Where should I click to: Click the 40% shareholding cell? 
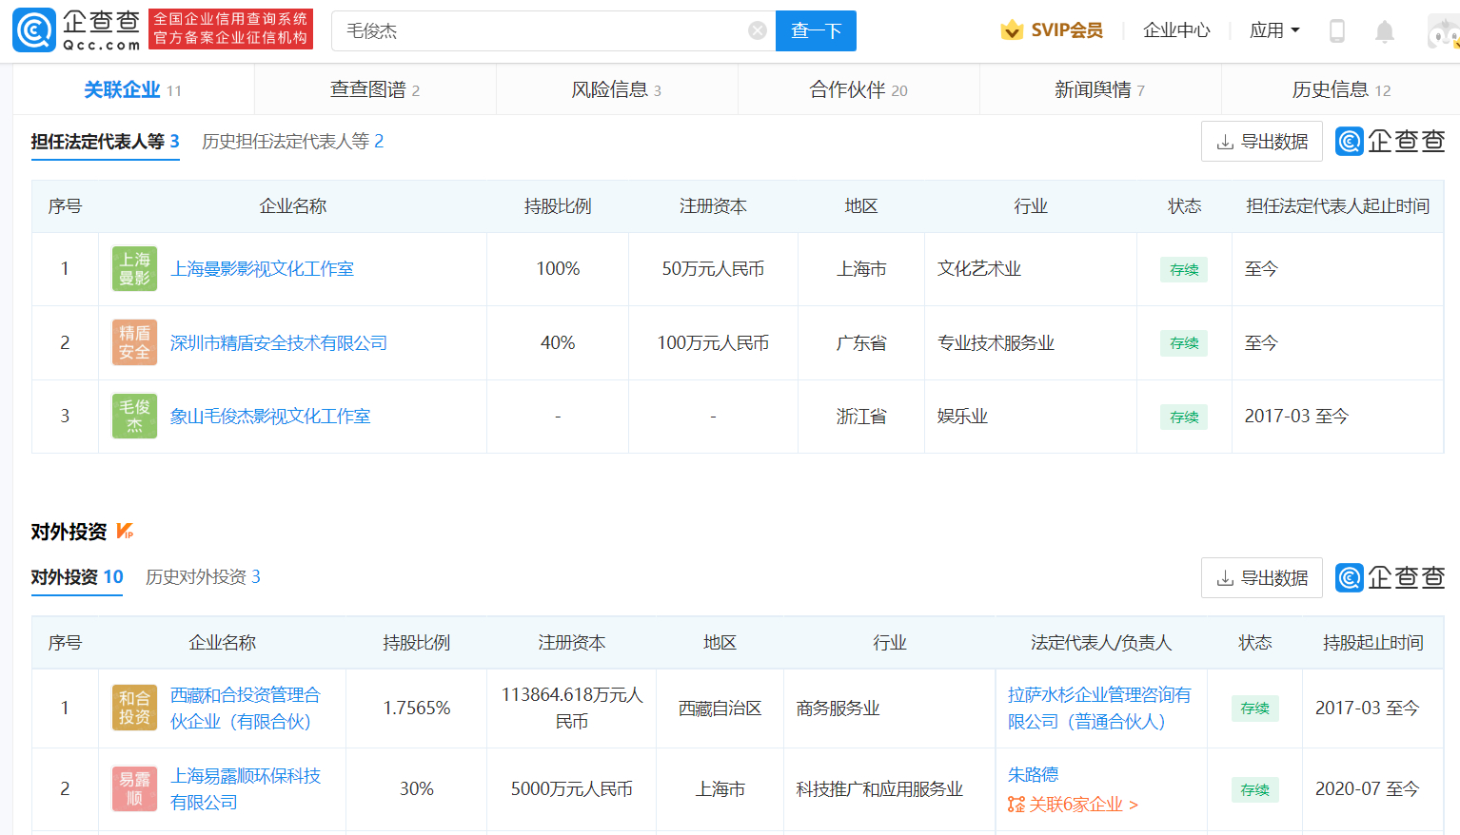[558, 342]
